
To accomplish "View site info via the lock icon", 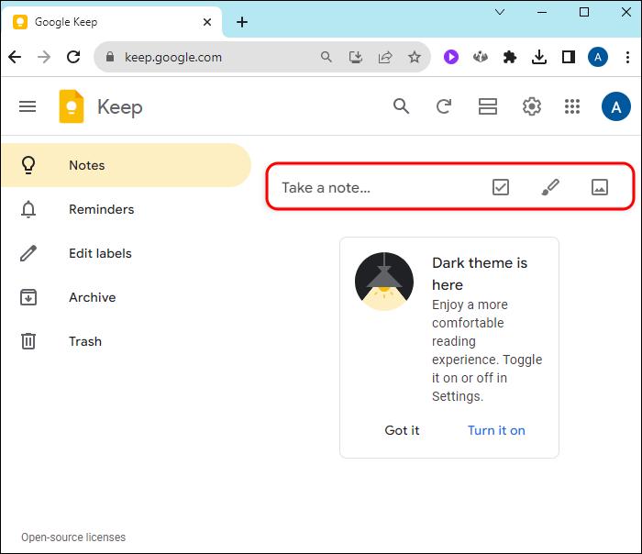I will coord(110,57).
